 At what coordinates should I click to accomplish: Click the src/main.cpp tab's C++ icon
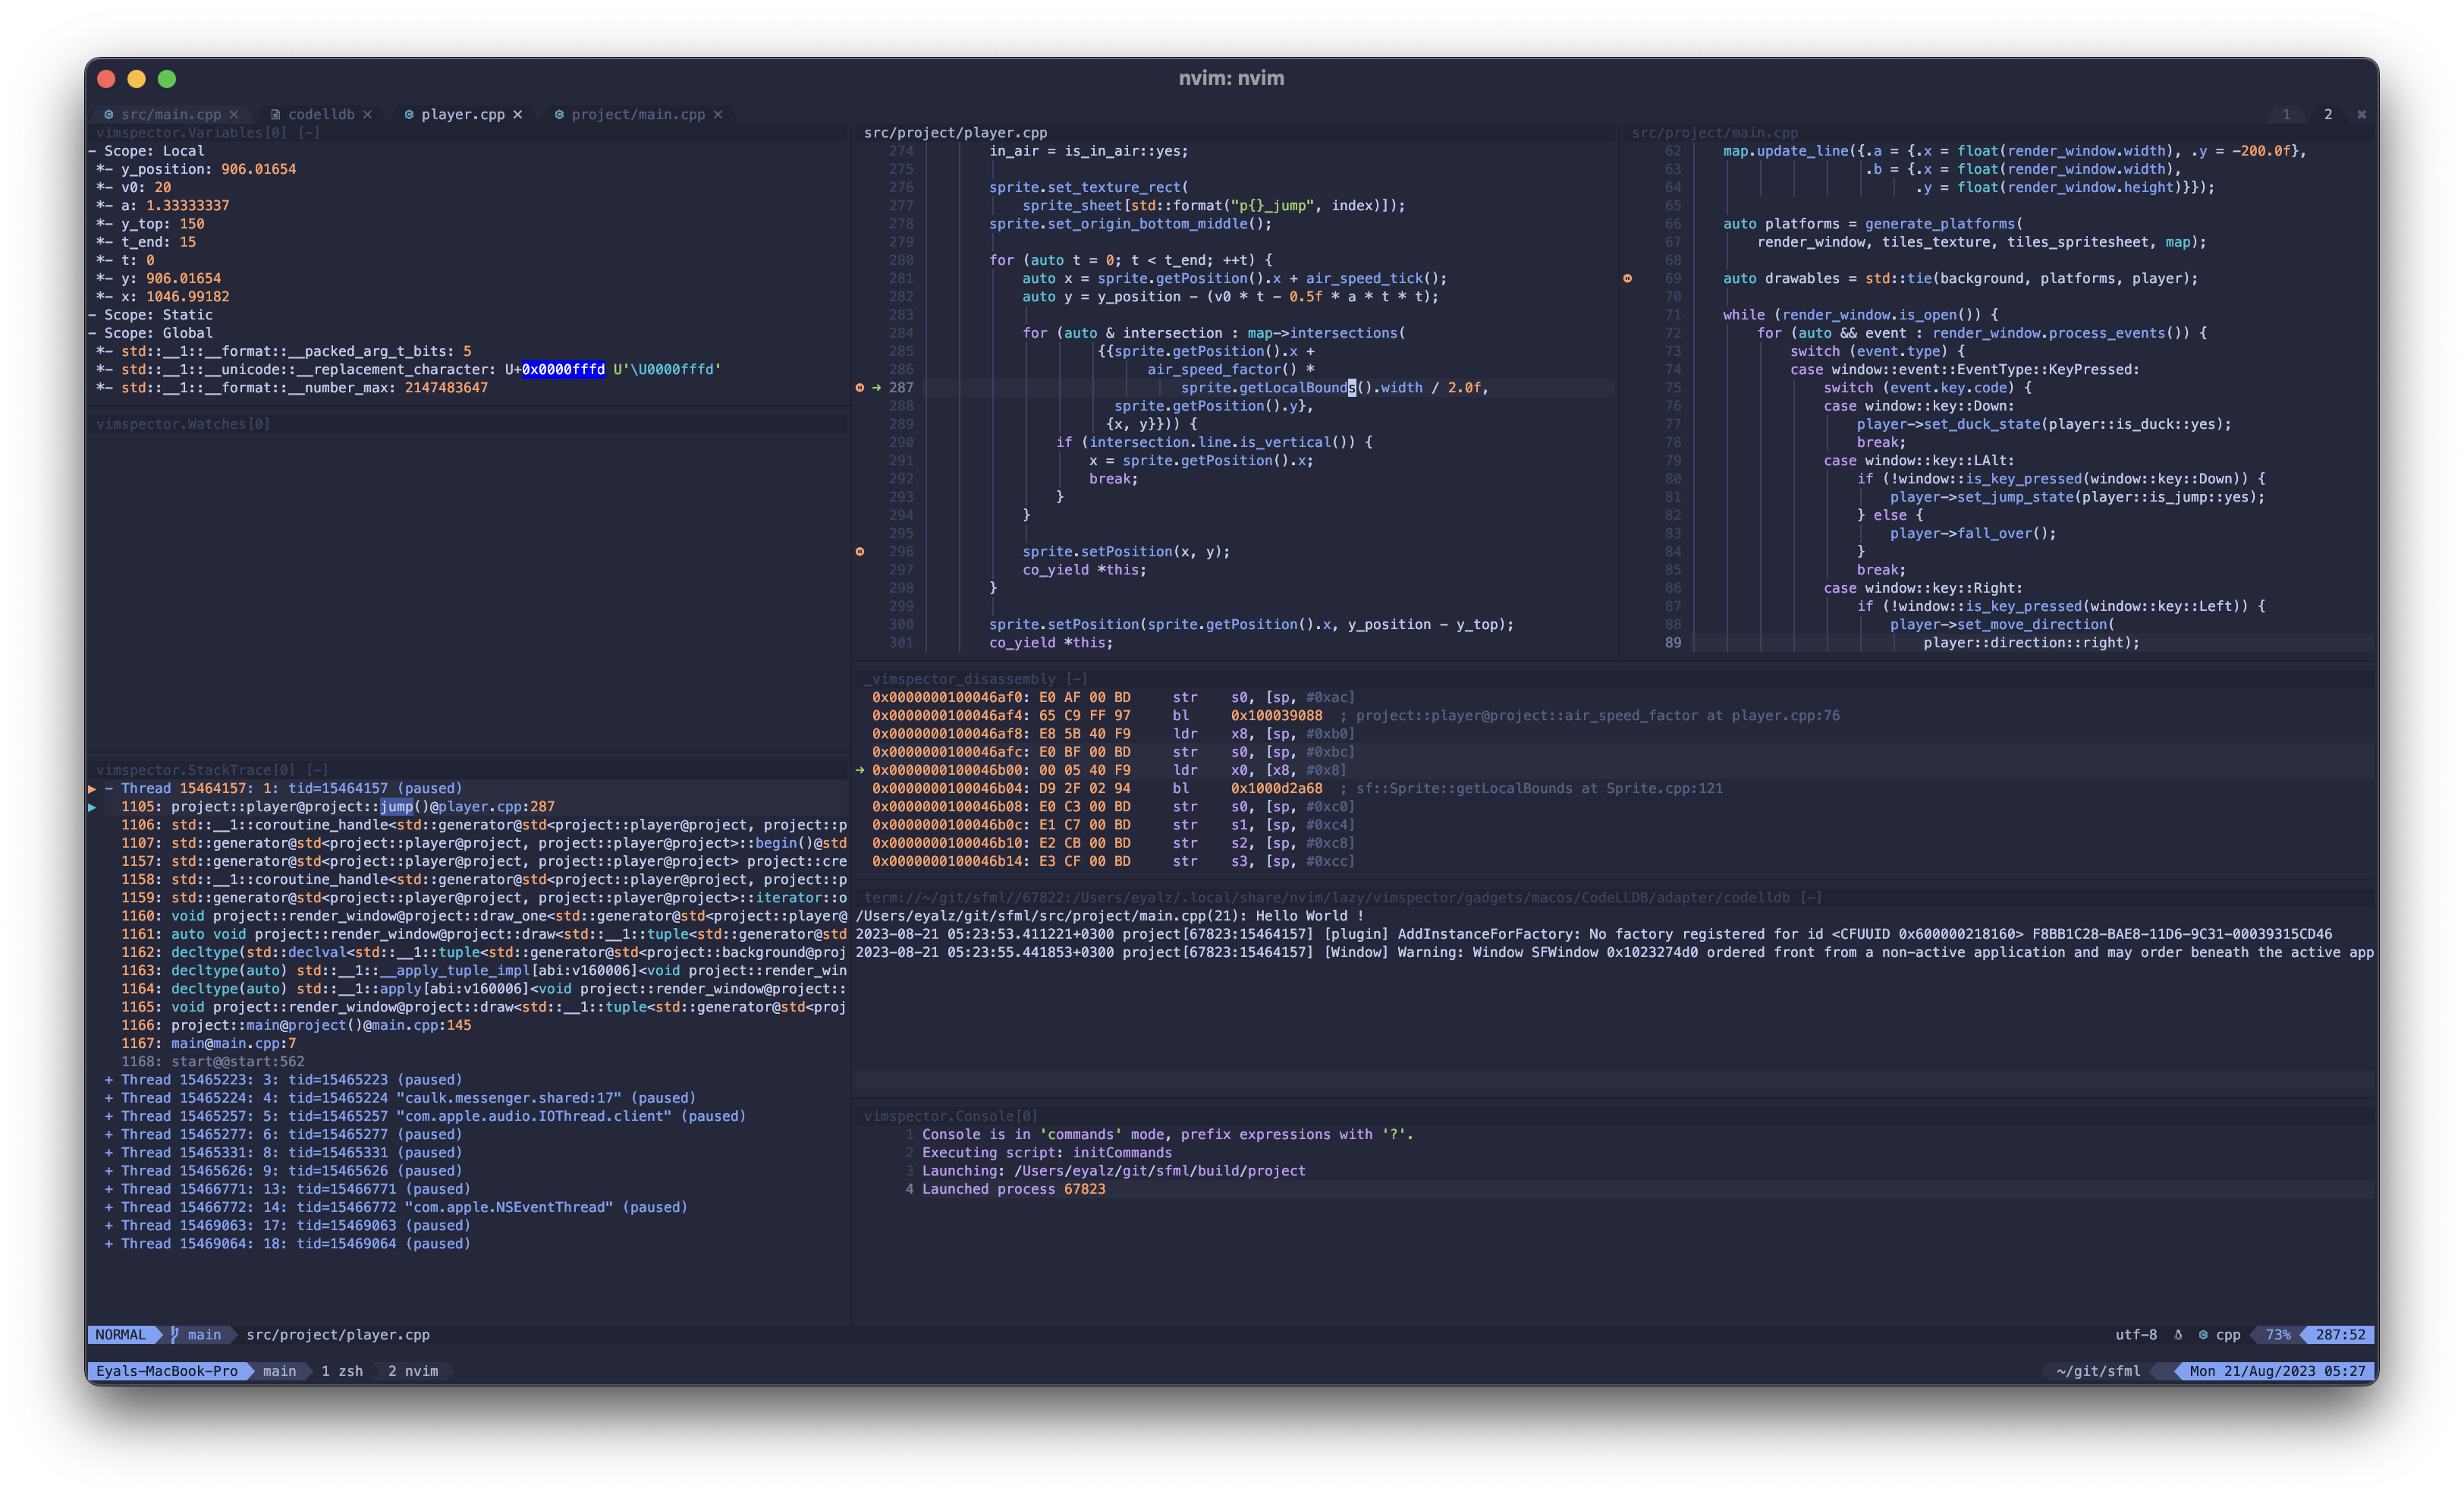coord(109,114)
